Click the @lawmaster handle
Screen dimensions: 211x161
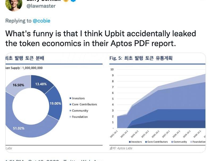(41, 6)
